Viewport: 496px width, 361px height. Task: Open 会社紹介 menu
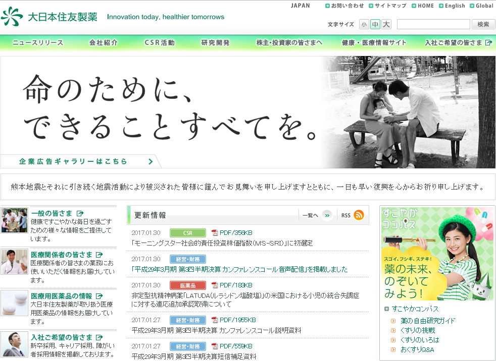[x=104, y=43]
